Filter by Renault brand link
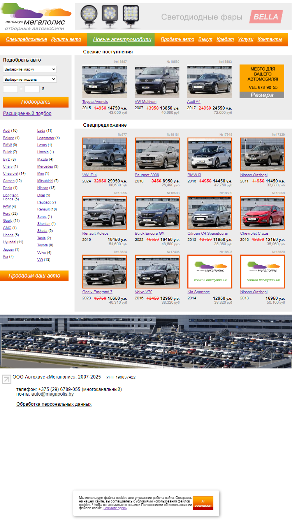Screen dimensions: 292x520 coord(44,209)
